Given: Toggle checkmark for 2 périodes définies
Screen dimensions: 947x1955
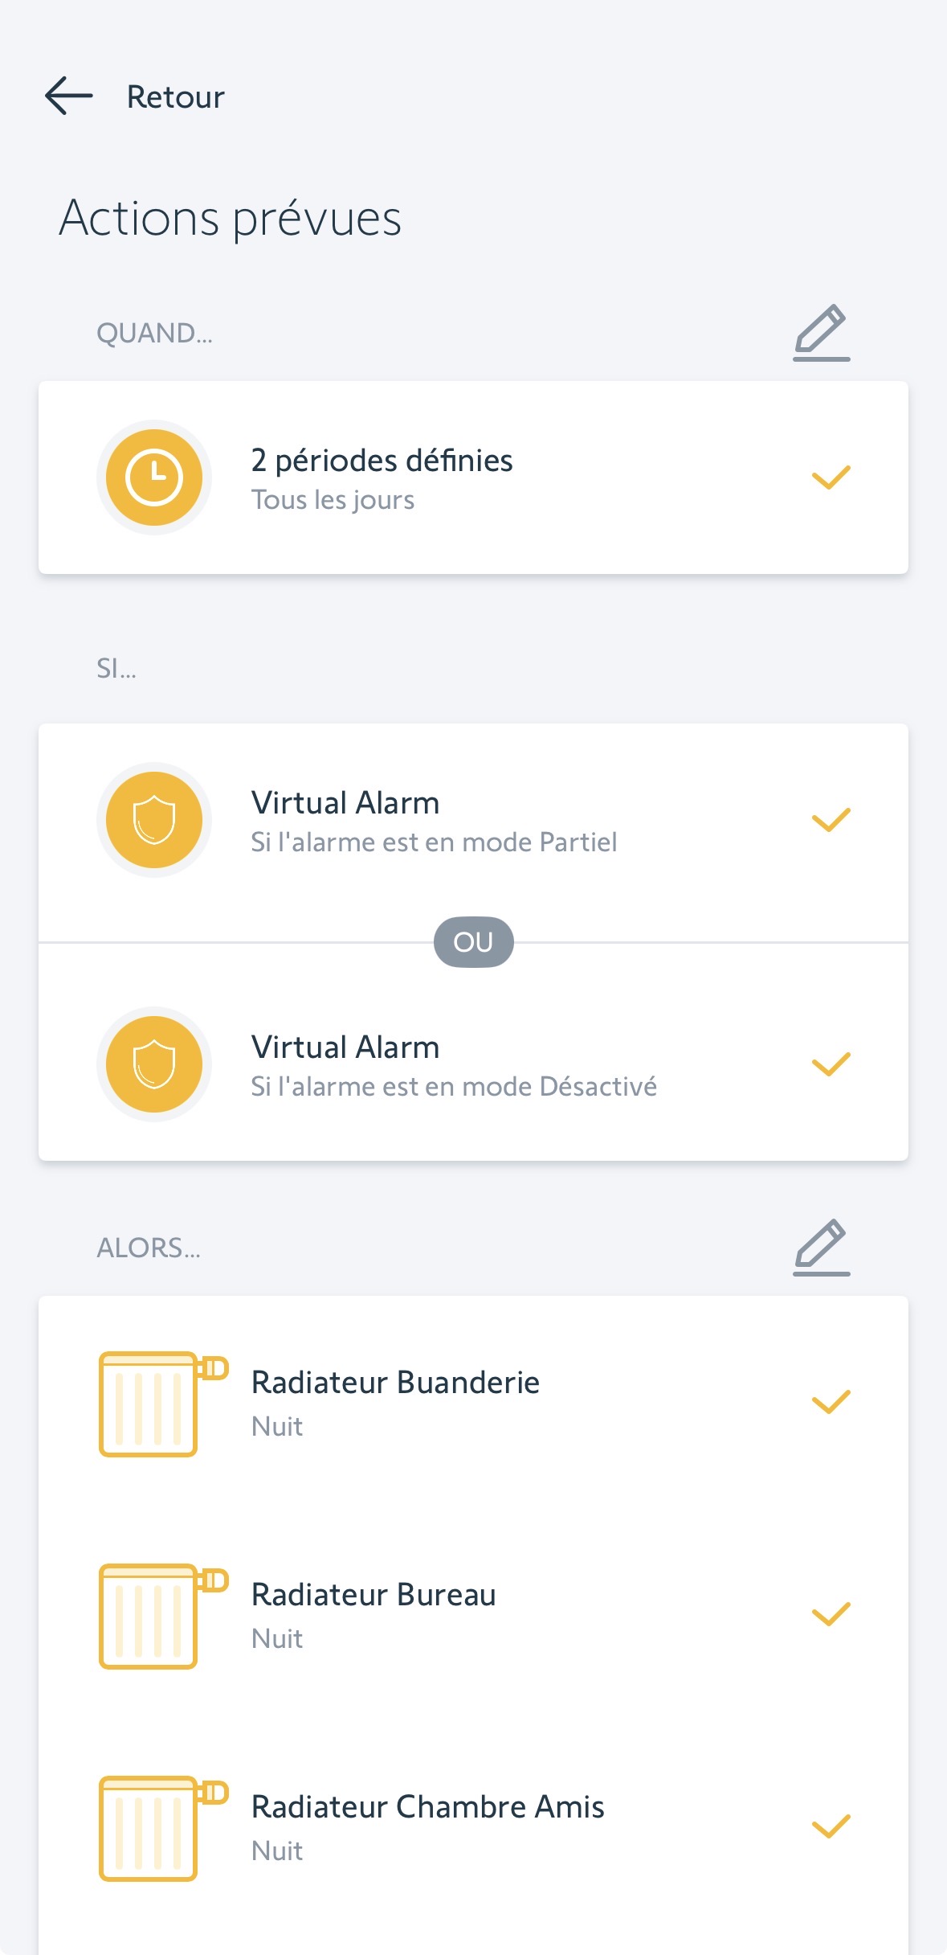Looking at the screenshot, I should pos(831,477).
